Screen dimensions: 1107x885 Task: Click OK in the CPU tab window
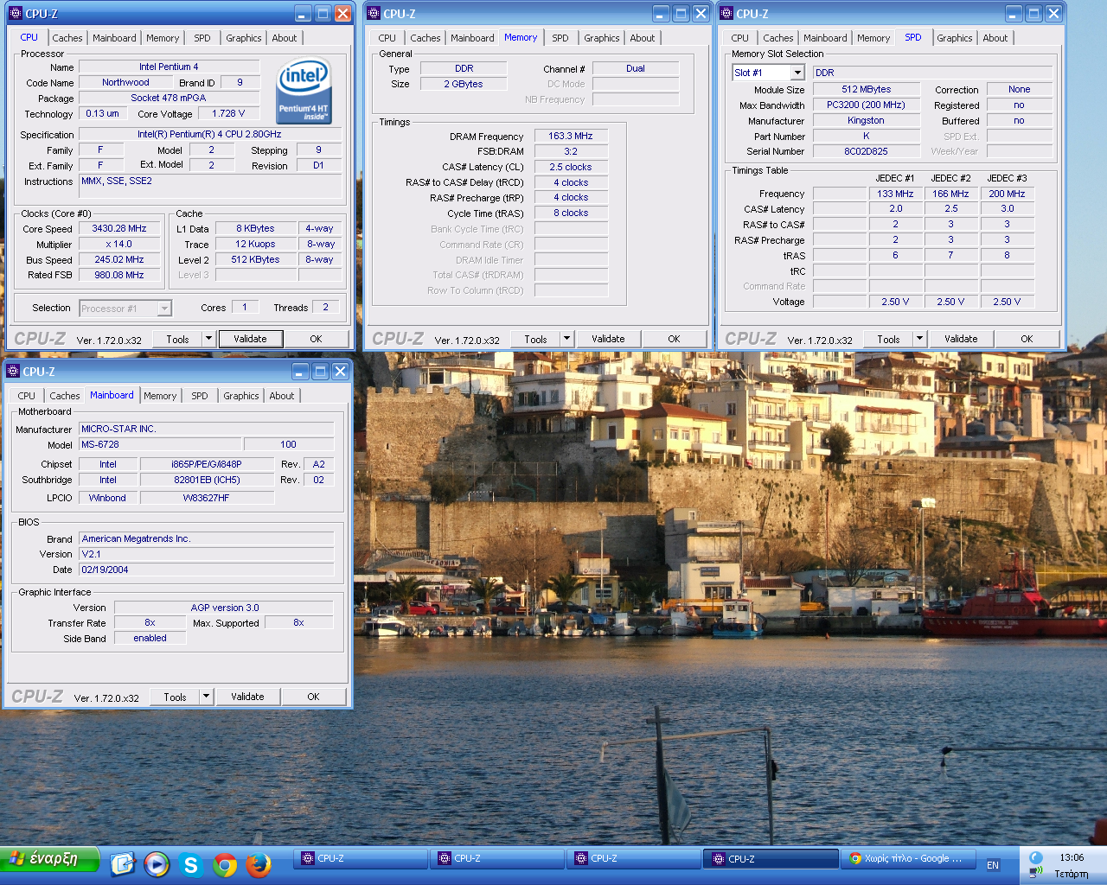tap(317, 339)
